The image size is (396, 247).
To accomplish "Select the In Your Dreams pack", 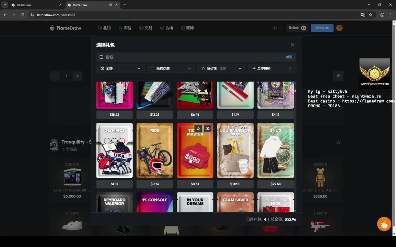I will tap(195, 202).
